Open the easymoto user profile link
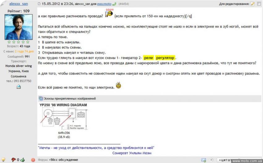 (105, 4)
